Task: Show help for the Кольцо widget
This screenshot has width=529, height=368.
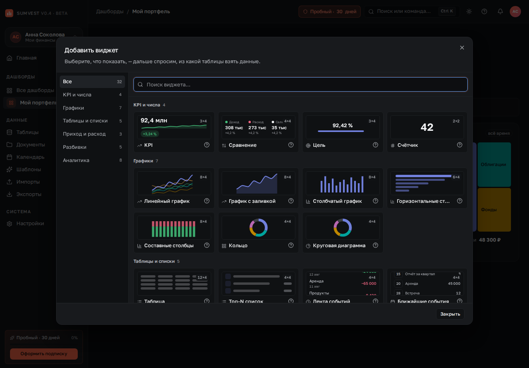Action: pos(291,245)
